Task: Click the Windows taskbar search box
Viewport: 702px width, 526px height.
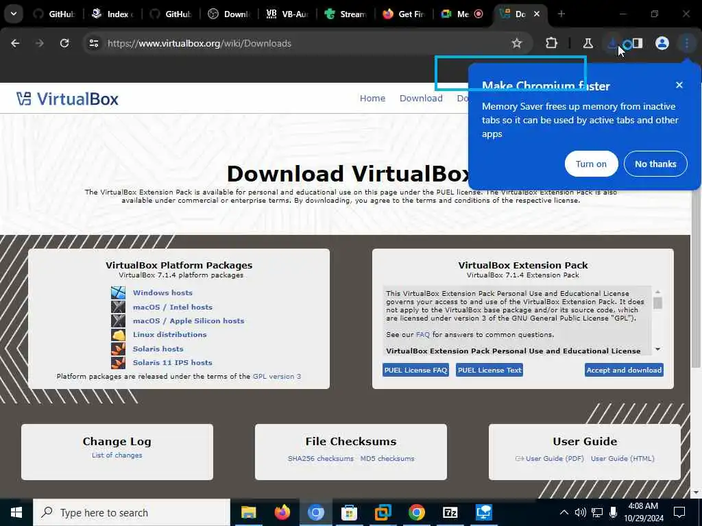Action: (x=132, y=512)
